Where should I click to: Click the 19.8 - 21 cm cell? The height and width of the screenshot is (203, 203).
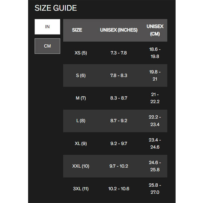pyautogui.click(x=155, y=75)
